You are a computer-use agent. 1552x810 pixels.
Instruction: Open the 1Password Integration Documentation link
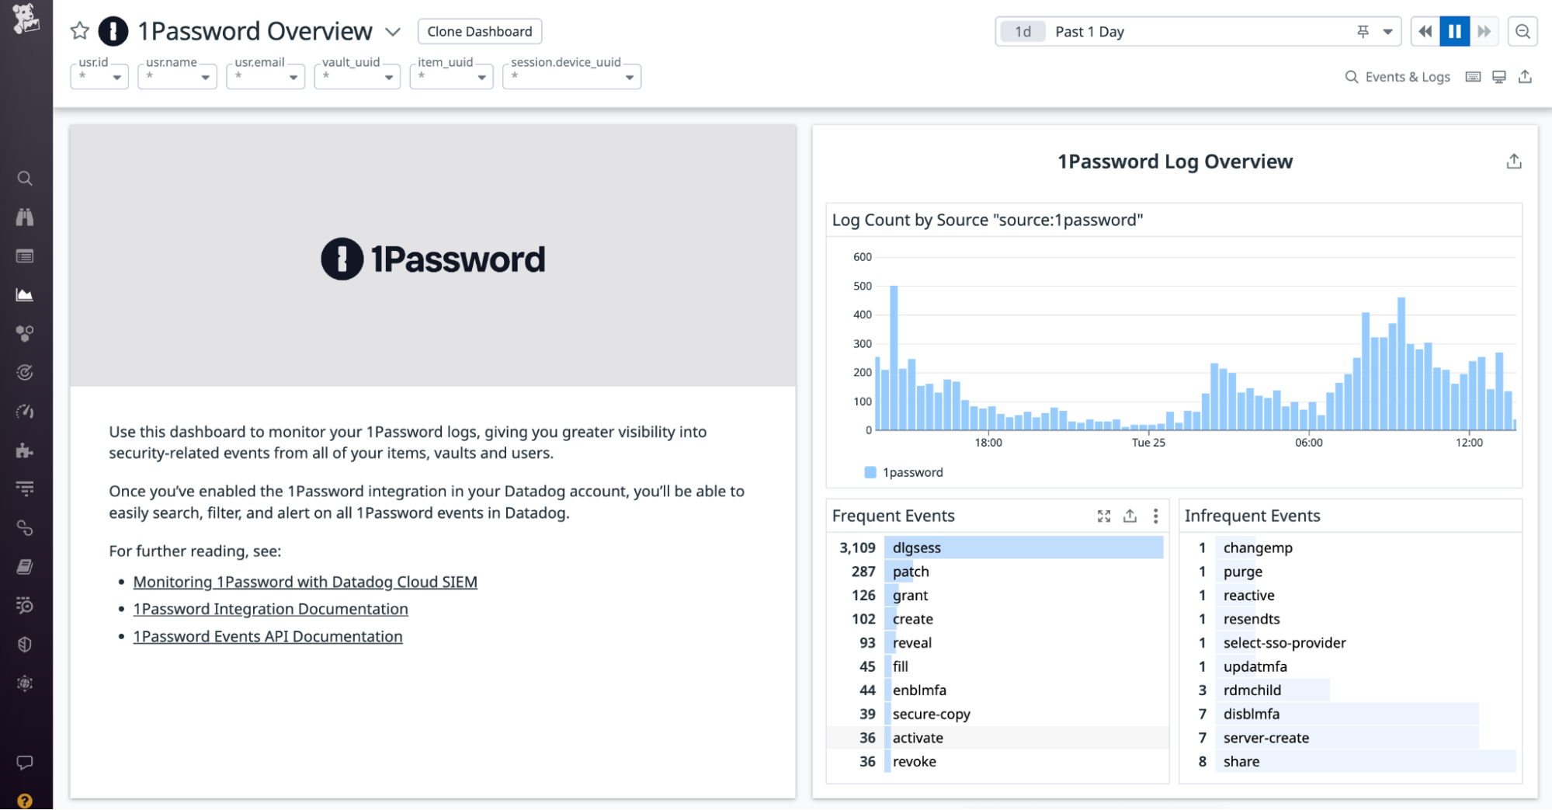[x=271, y=609]
